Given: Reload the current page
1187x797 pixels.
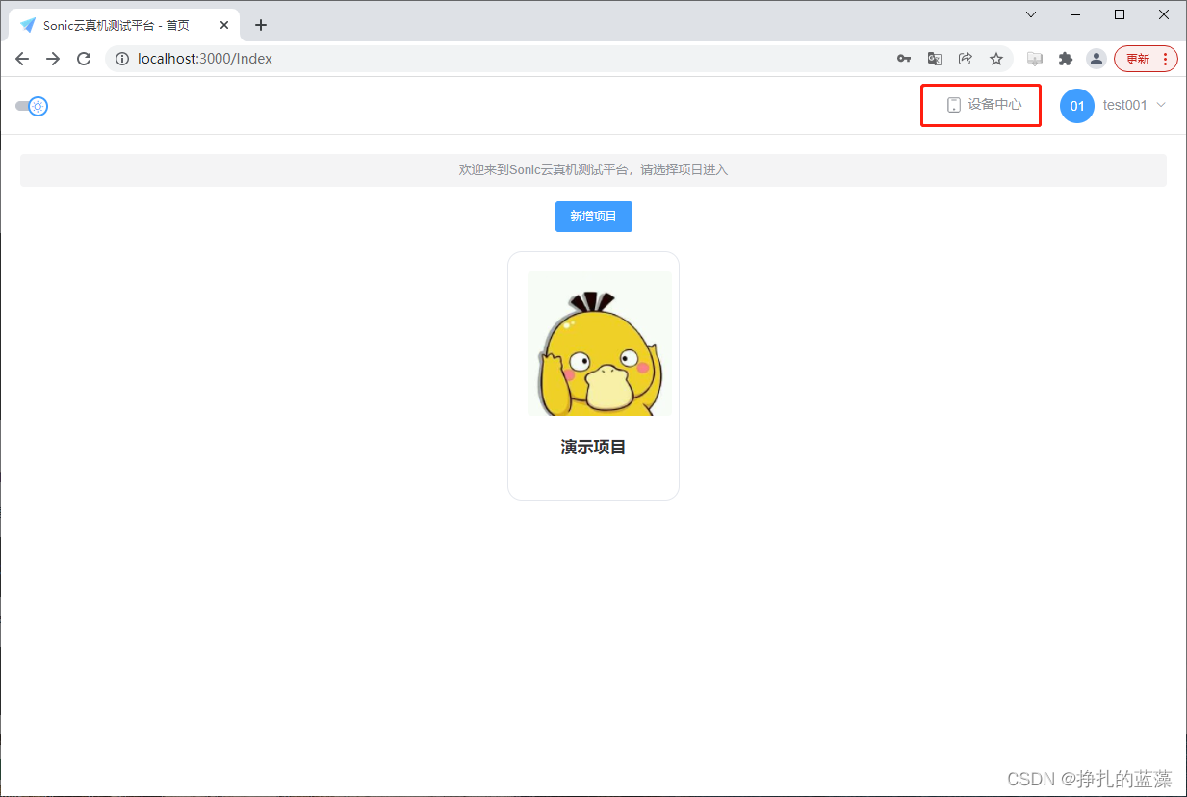Looking at the screenshot, I should [84, 59].
